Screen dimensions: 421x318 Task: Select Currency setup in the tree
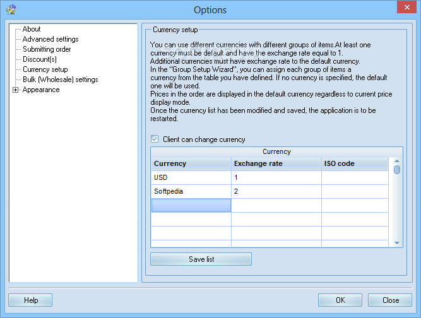coord(45,69)
